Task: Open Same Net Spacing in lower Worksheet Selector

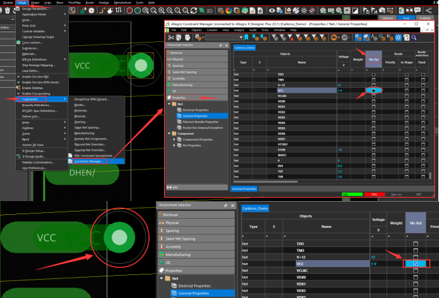Action: click(197, 239)
